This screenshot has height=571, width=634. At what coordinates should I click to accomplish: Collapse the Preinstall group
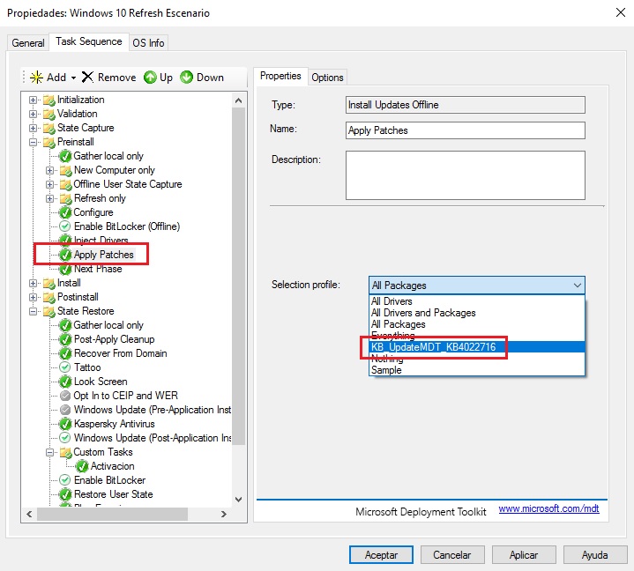click(34, 142)
